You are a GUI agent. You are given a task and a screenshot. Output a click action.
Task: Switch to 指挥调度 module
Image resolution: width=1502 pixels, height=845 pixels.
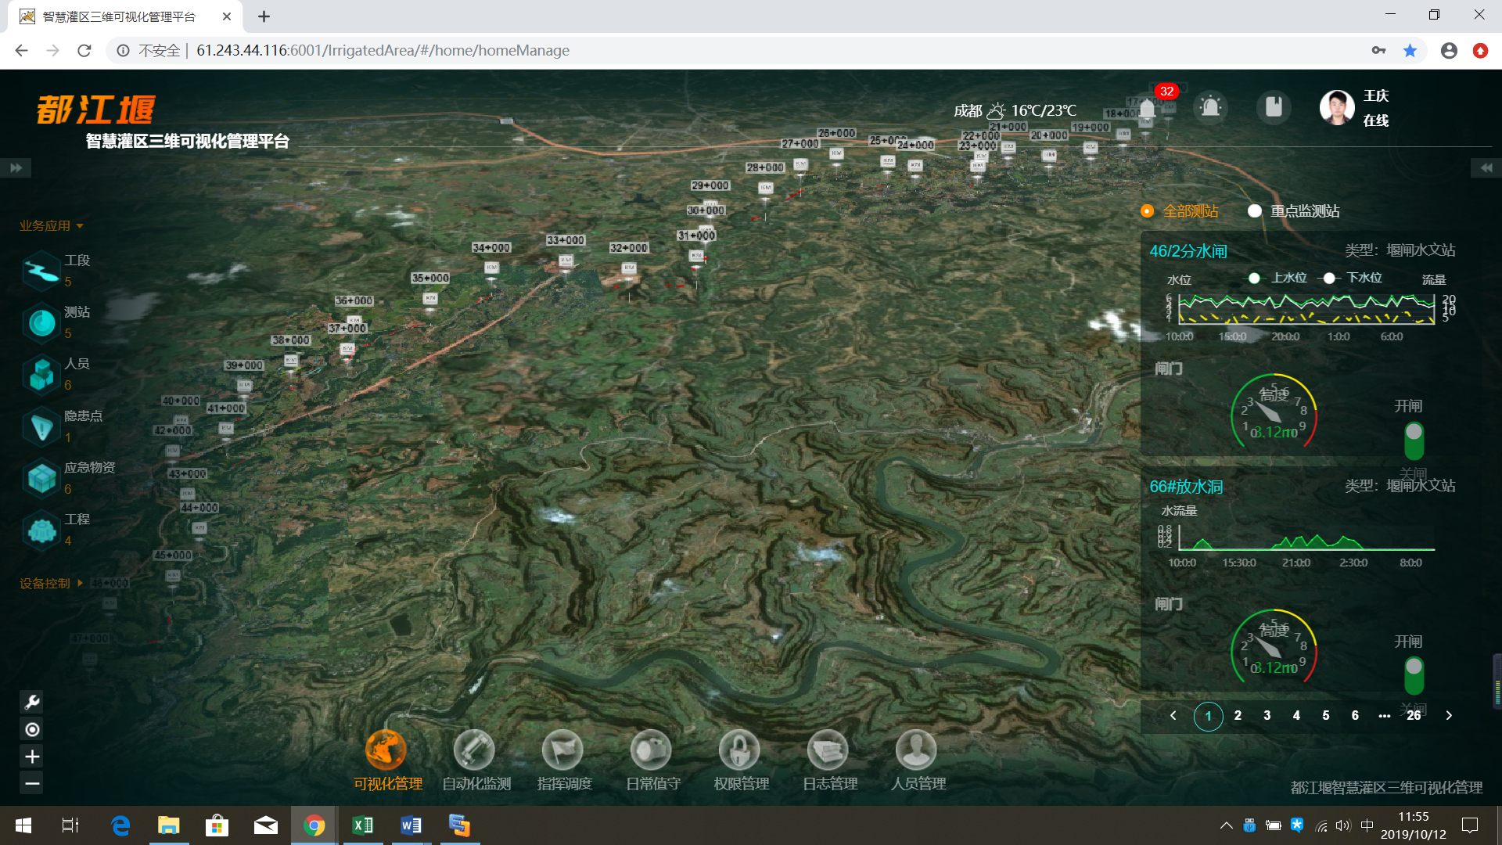pos(563,750)
